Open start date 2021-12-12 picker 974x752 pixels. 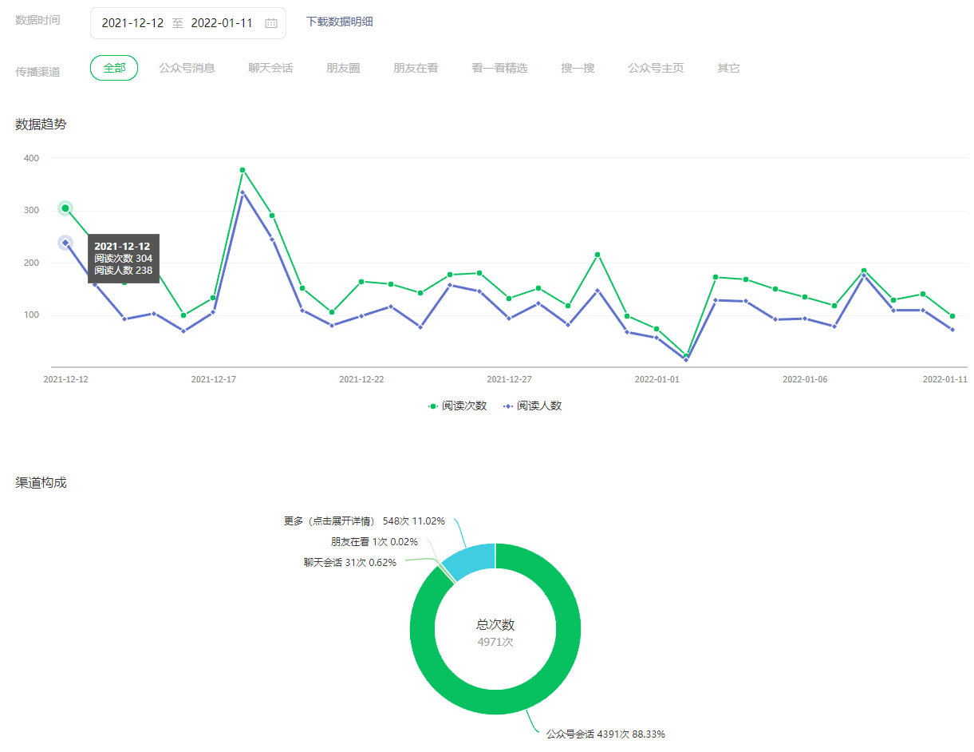[x=132, y=23]
